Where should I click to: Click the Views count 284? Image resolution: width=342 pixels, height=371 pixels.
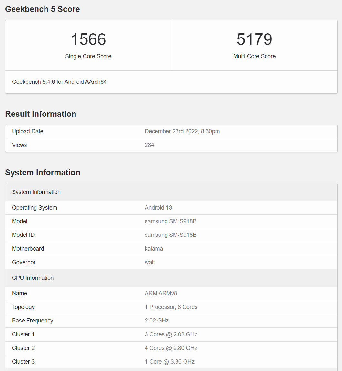tap(149, 145)
